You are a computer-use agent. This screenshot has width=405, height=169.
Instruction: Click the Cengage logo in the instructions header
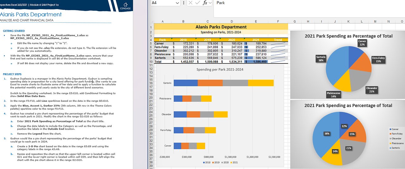[x=125, y=5]
